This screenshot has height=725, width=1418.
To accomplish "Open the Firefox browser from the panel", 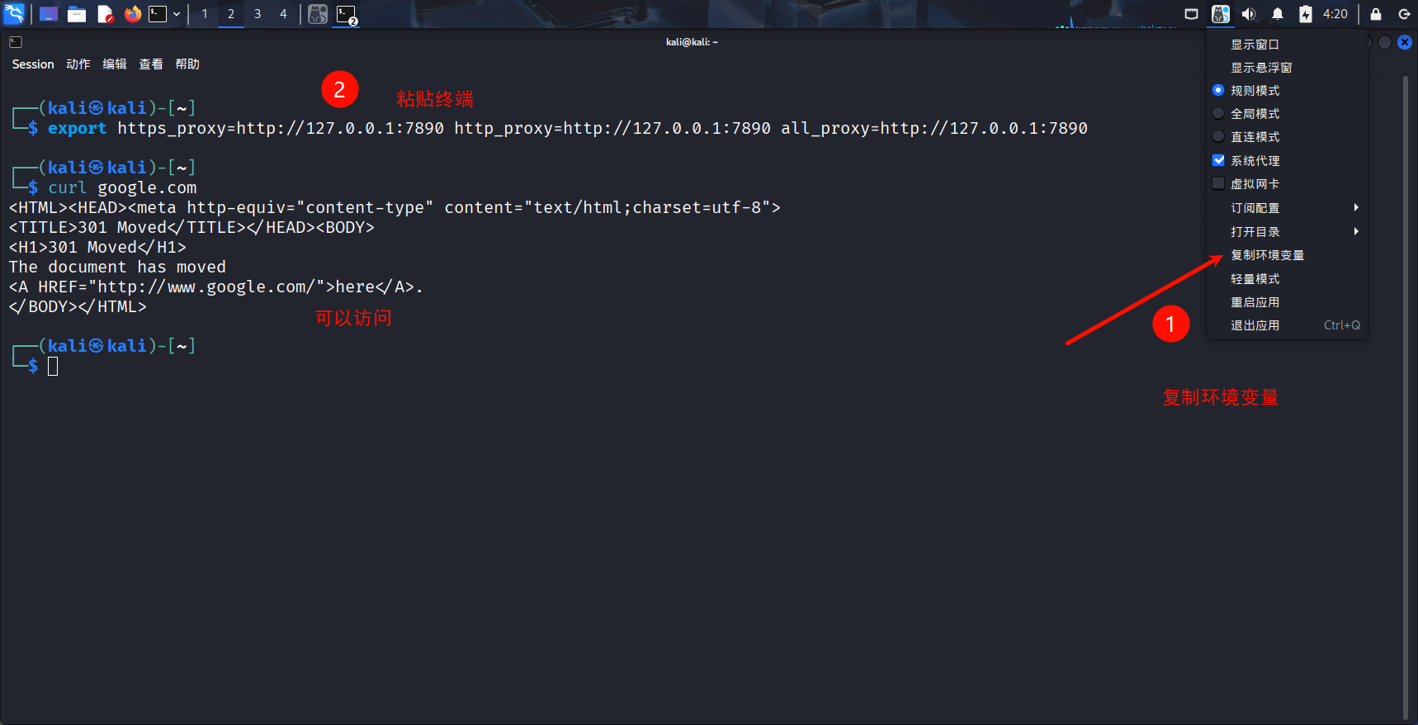I will tap(132, 14).
